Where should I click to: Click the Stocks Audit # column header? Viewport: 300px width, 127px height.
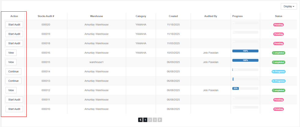coord(46,16)
